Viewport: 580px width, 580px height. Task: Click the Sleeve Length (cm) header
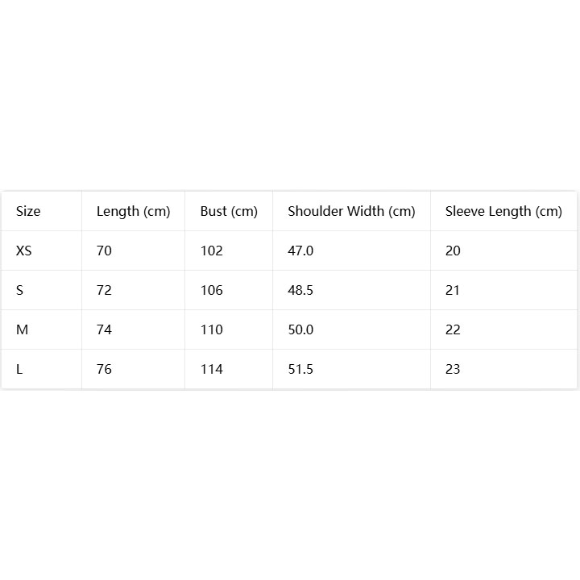point(503,212)
